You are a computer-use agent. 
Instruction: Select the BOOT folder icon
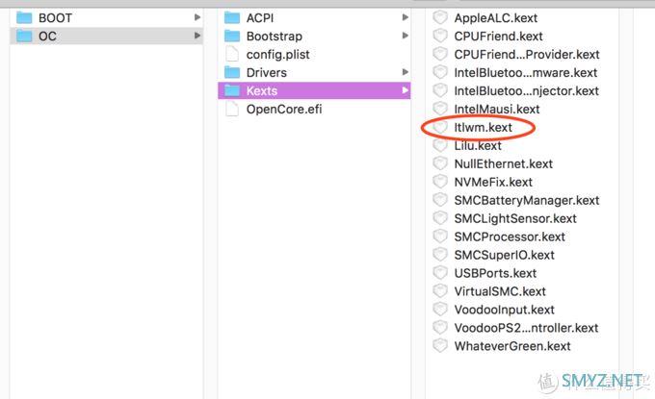tap(24, 18)
